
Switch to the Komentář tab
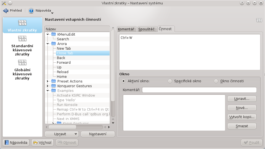click(x=126, y=29)
